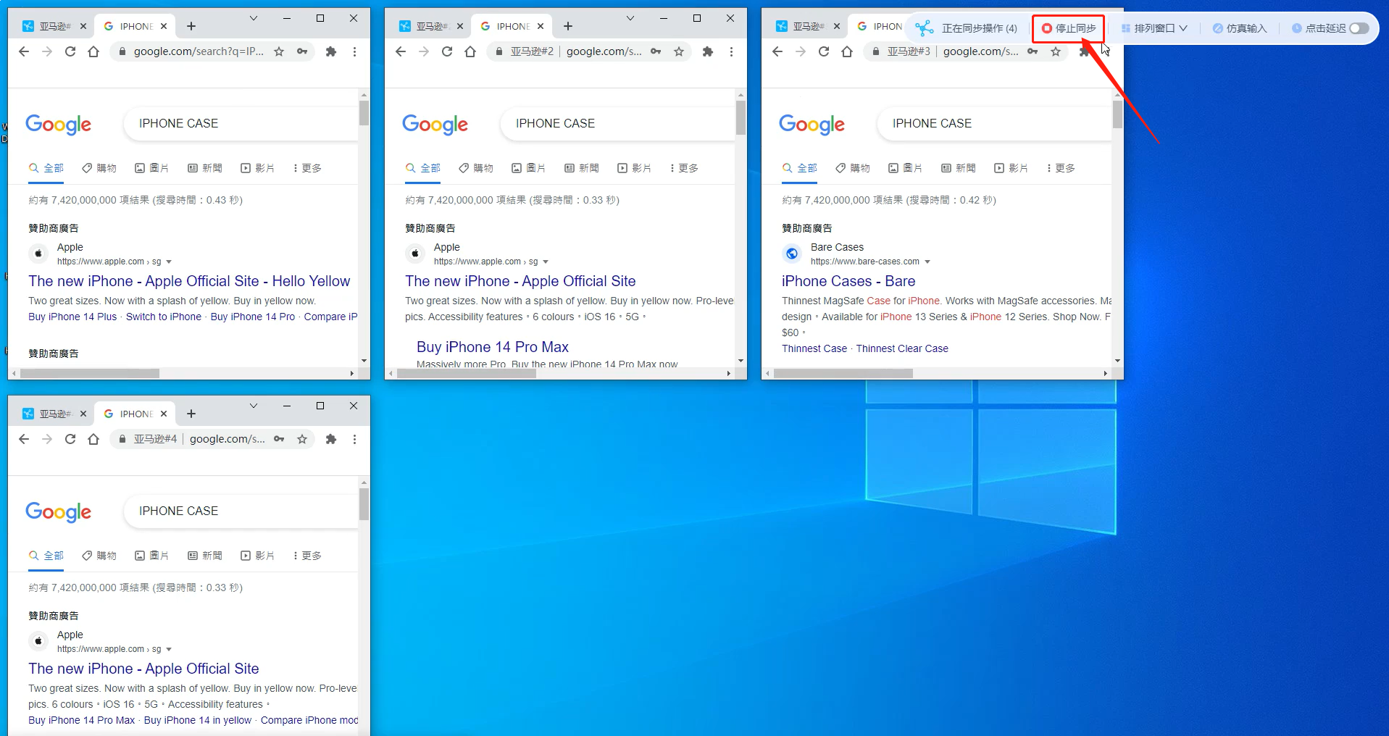
Task: Open Chrome menu dots in first window
Action: tap(354, 51)
